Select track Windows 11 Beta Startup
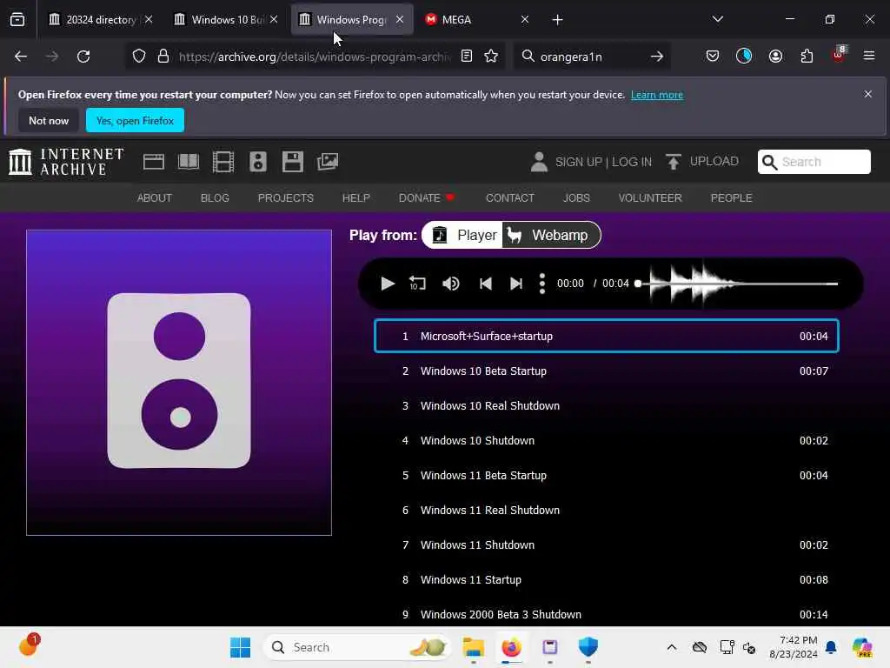The width and height of the screenshot is (890, 668). (606, 476)
